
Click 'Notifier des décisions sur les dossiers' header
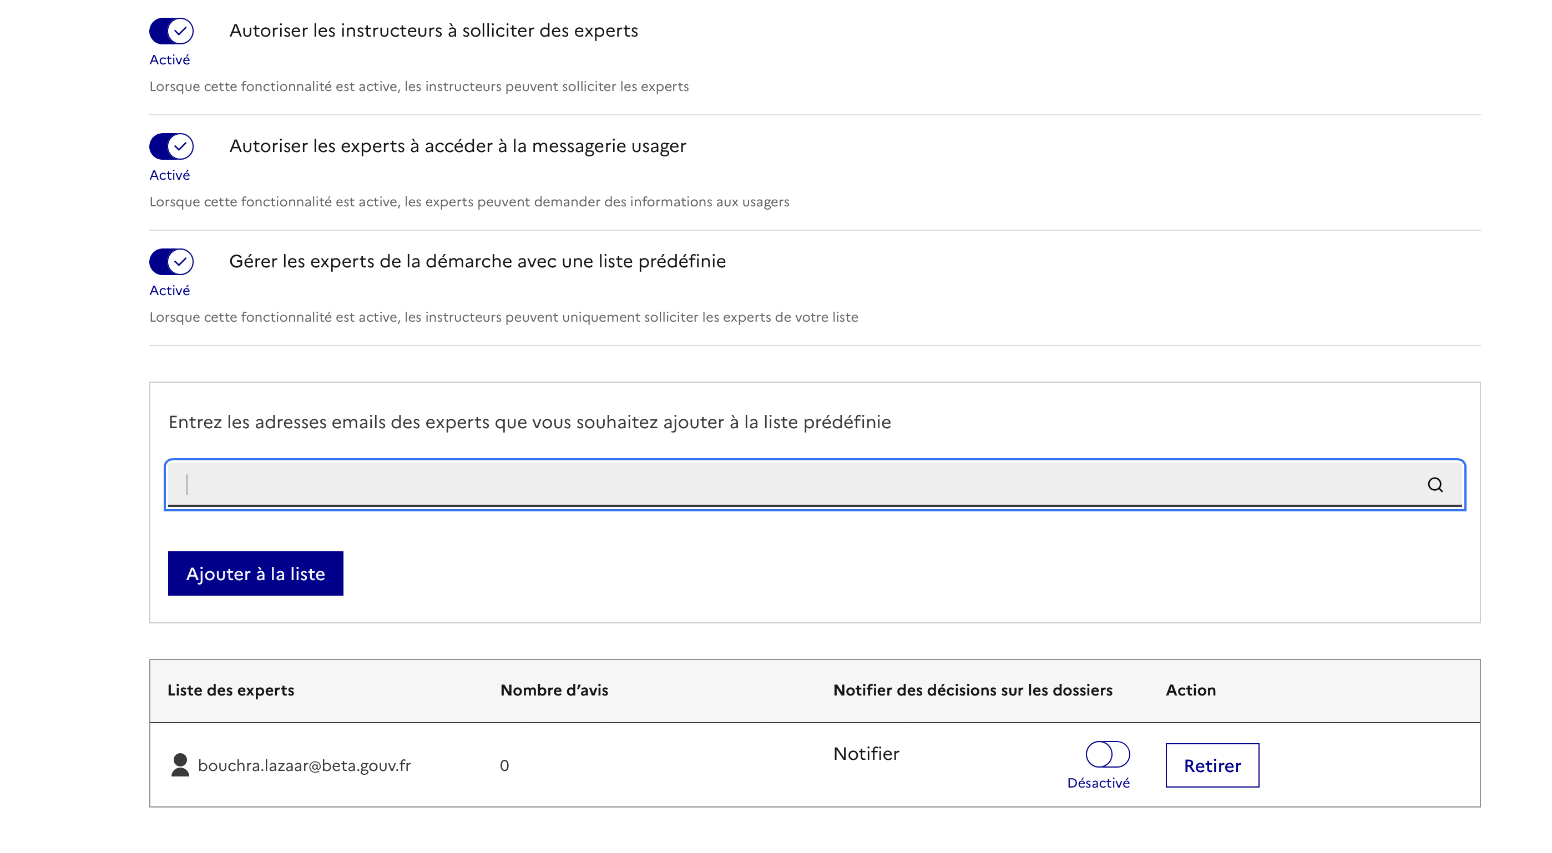(972, 690)
